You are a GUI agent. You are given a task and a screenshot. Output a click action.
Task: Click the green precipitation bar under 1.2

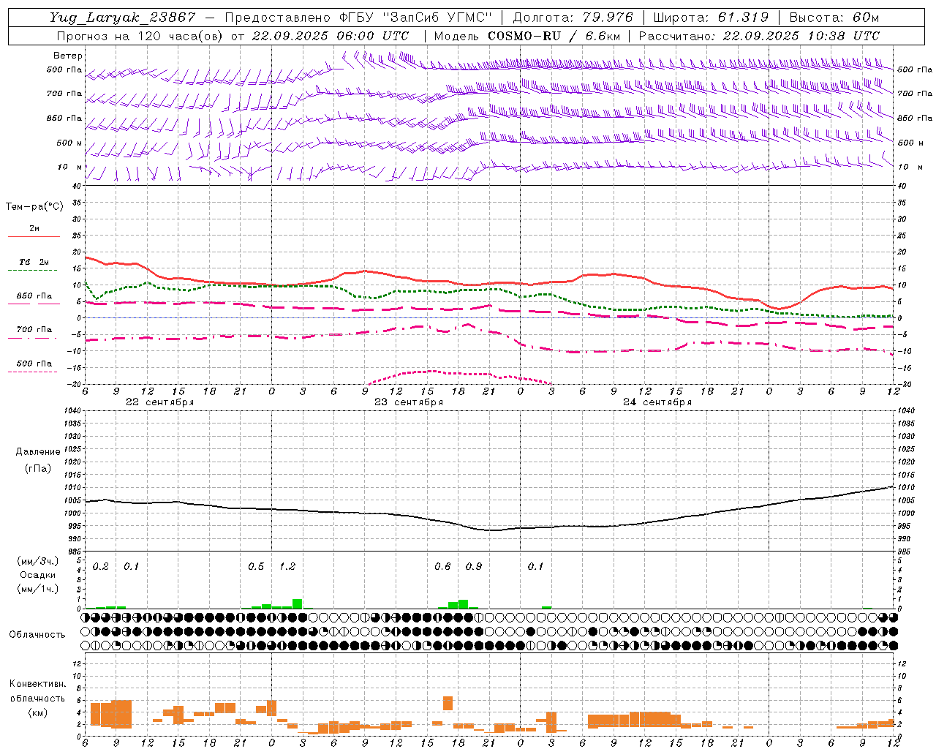pos(297,603)
